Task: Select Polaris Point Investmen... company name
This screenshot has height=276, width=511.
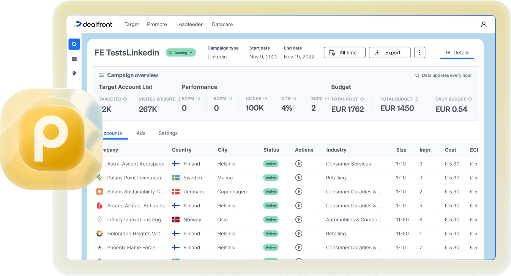Action: [136, 177]
